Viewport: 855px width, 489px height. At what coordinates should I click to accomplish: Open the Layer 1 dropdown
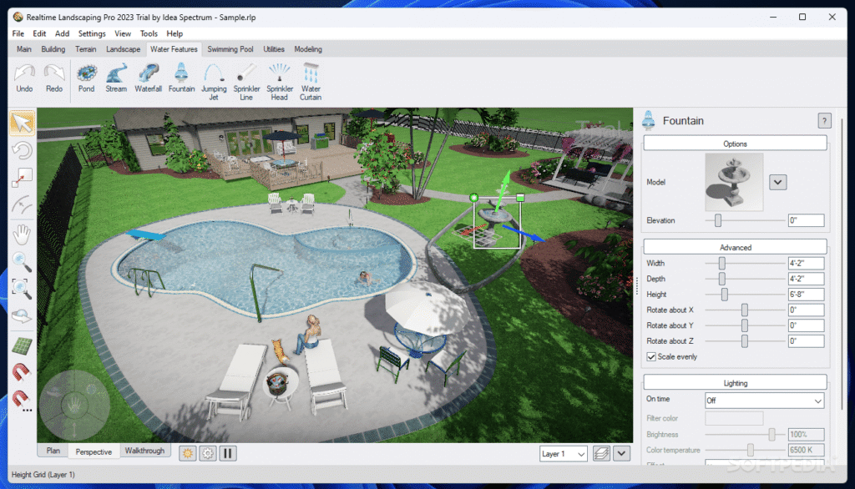[564, 454]
